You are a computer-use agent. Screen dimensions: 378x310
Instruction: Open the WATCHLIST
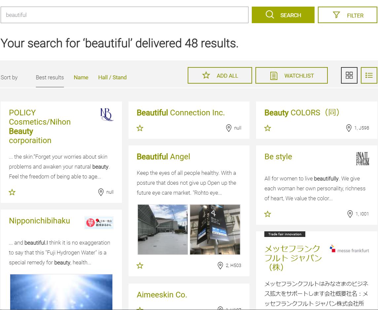coord(291,75)
